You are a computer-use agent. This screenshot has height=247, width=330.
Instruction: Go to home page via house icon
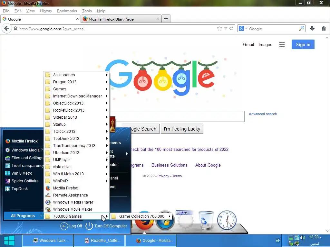point(324,28)
